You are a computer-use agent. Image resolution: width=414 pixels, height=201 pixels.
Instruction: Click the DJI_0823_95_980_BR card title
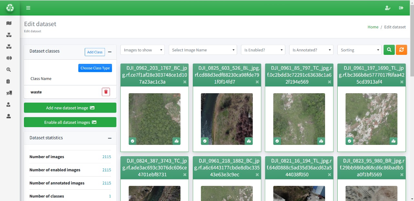[x=371, y=167]
